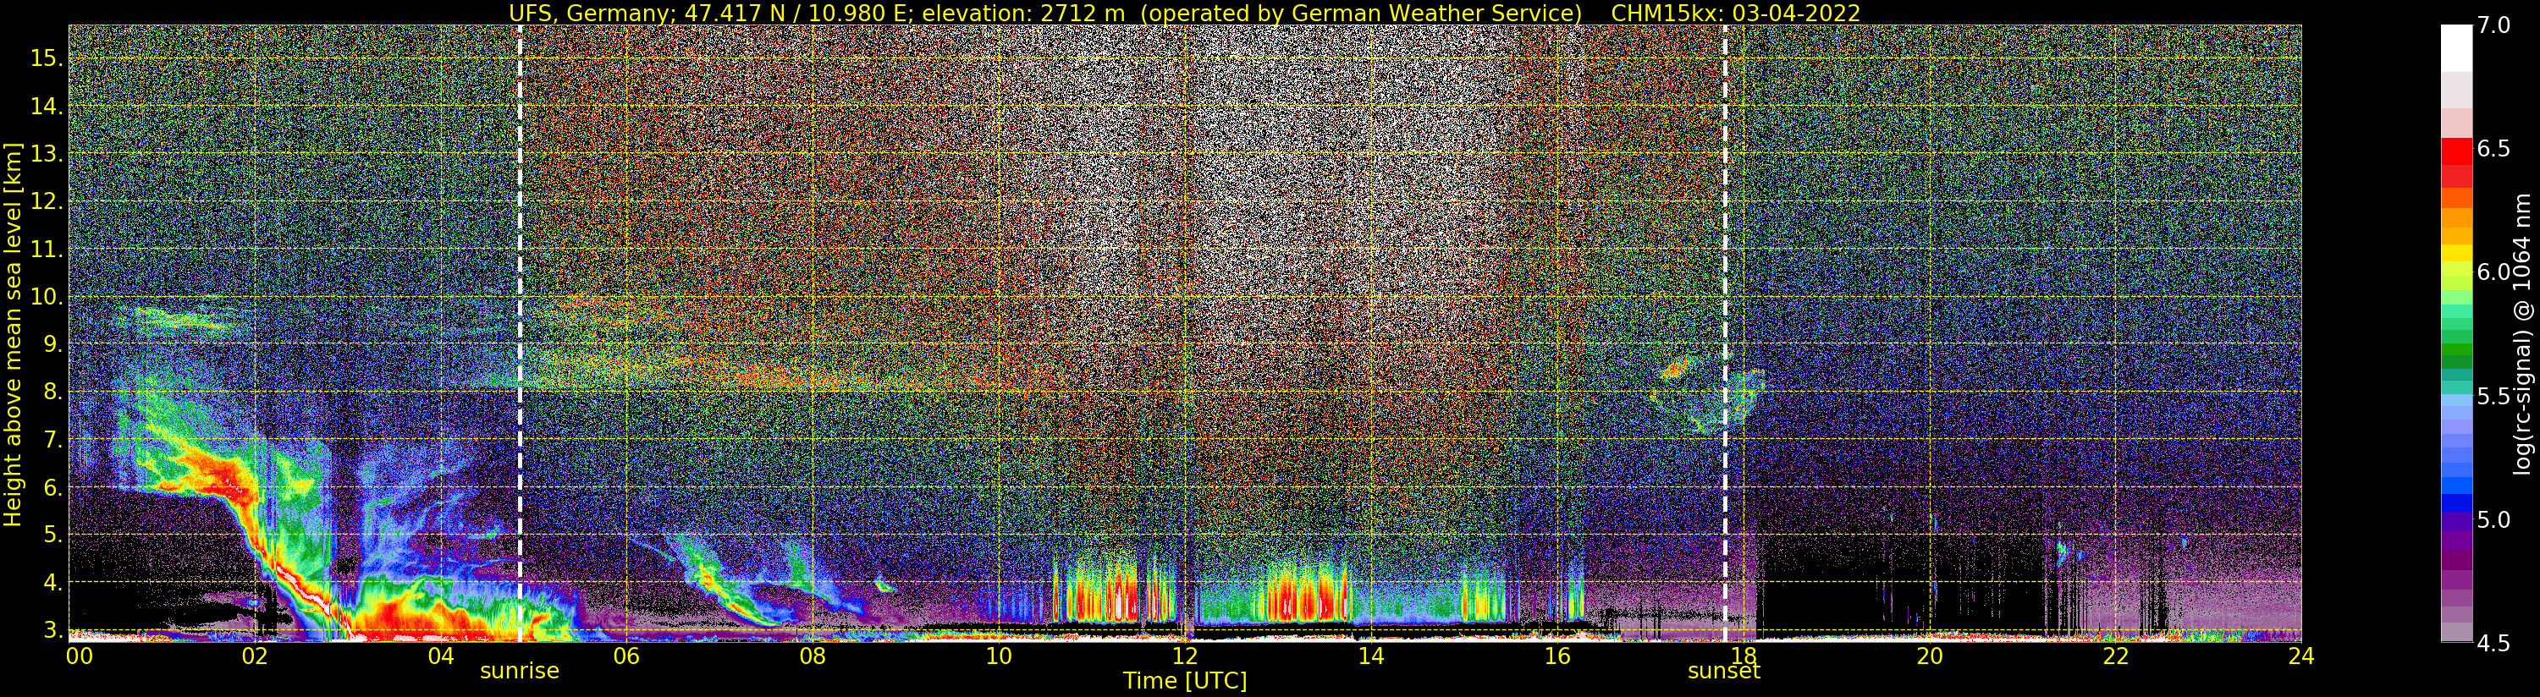Click the 'Height above mean sea level [km]' axis label

13,332
